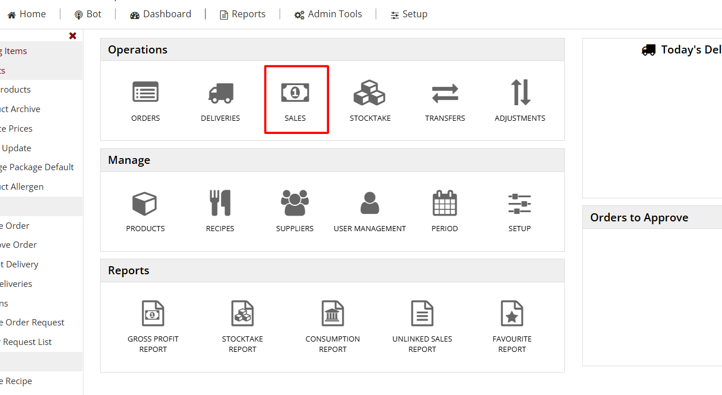
Task: Open the Products box icon
Action: [x=145, y=204]
